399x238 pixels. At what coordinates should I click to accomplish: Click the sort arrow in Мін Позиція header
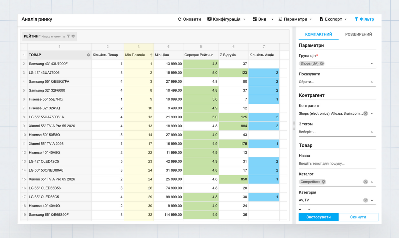[x=151, y=55]
